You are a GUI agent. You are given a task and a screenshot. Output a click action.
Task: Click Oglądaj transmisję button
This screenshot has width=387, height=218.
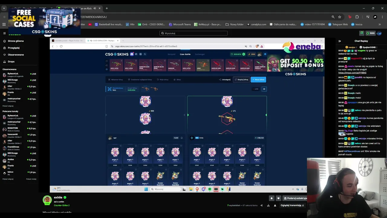pos(292,205)
